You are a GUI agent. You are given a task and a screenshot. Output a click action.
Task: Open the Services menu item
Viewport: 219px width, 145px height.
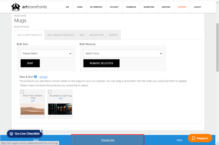tap(166, 7)
